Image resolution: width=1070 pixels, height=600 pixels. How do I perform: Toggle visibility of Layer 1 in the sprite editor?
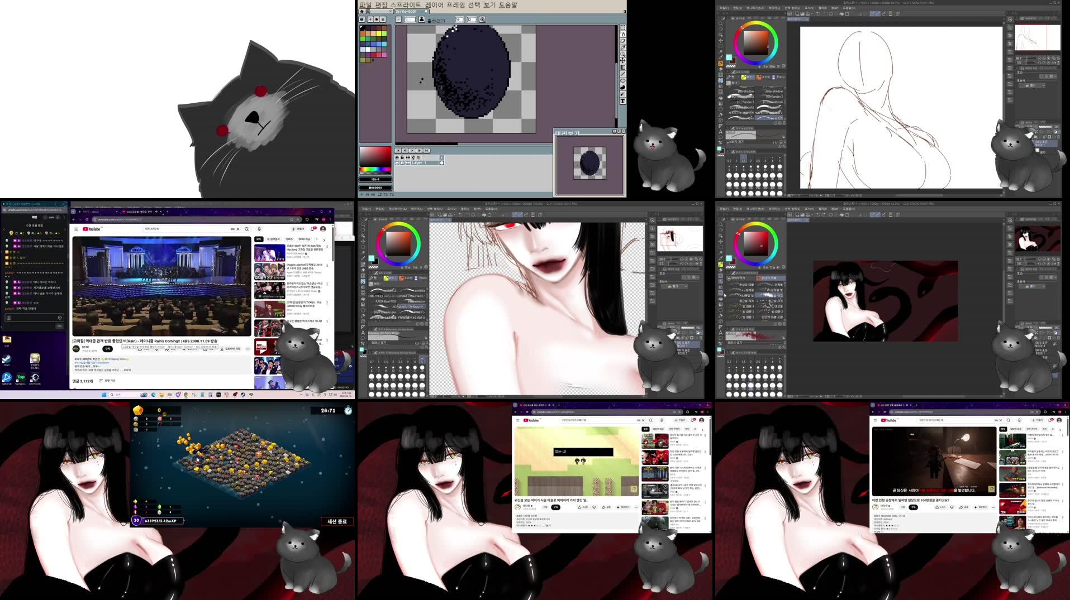[x=397, y=163]
